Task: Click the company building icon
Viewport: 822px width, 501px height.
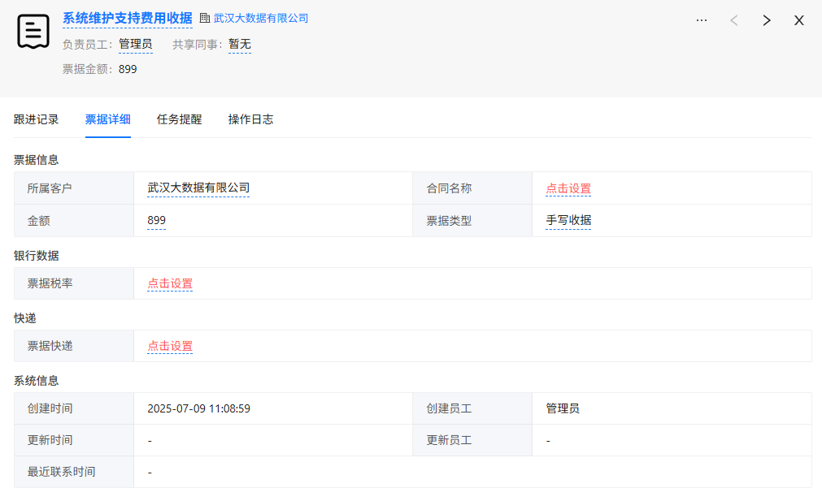Action: click(x=205, y=18)
